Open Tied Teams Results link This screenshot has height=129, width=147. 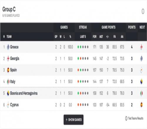click(x=136, y=118)
